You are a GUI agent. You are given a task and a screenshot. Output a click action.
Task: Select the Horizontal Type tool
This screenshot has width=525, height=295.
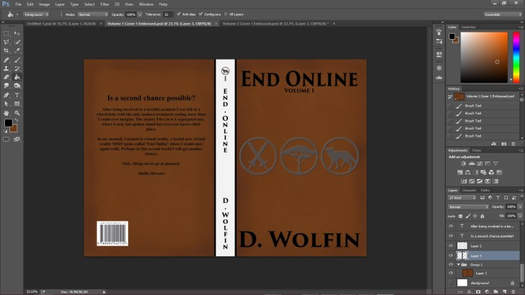click(x=17, y=94)
